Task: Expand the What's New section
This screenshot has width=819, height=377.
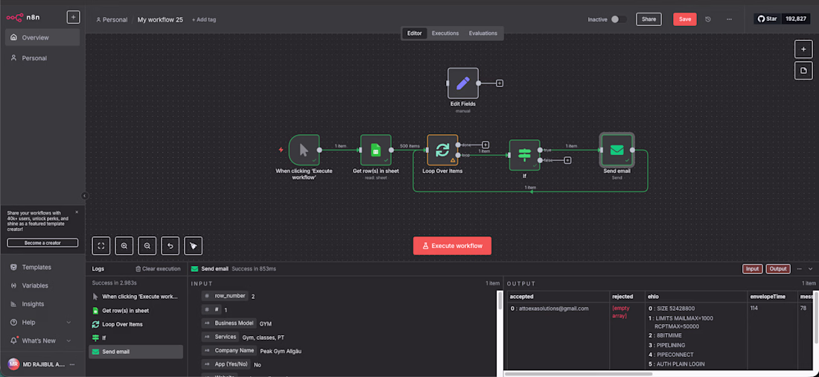Action: [x=68, y=341]
